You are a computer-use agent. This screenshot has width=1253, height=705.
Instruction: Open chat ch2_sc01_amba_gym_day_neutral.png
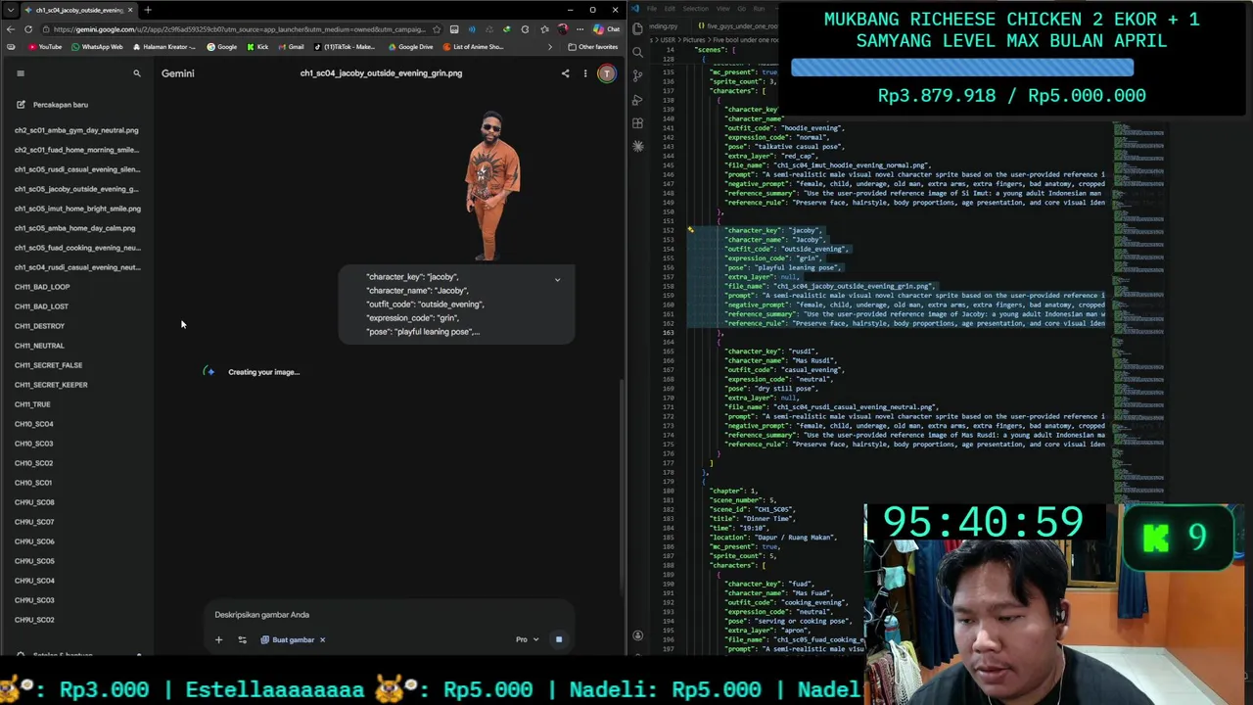(x=76, y=130)
